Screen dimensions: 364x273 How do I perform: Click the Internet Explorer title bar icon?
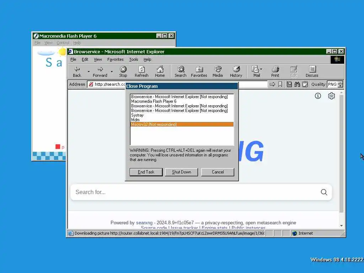point(71,52)
